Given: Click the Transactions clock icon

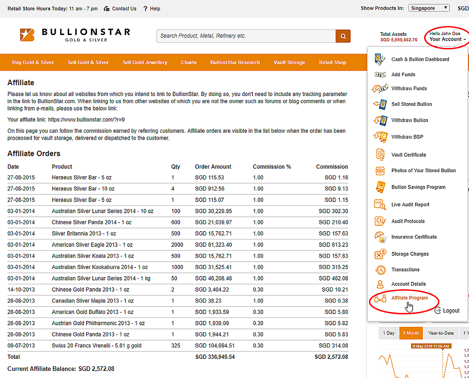Looking at the screenshot, I should (x=380, y=269).
